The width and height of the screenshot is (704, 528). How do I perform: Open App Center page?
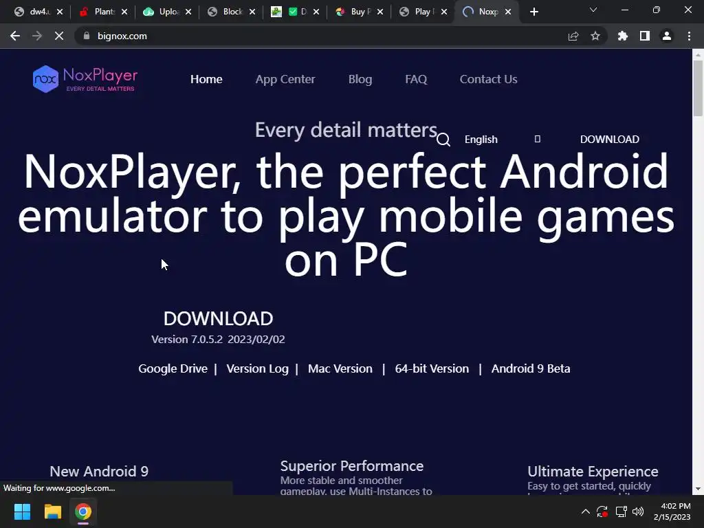click(x=285, y=80)
